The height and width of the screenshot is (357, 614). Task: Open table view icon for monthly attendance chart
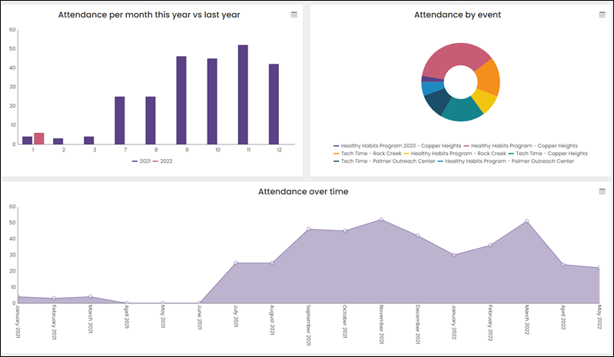point(294,15)
